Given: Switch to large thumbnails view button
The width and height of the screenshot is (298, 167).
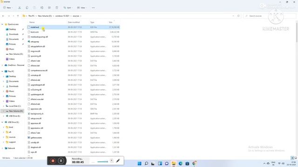Looking at the screenshot, I should [296, 158].
